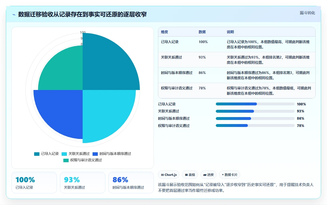Screen dimensions: 327x205
Task: Click the 进度 tag
Action: [208, 175]
